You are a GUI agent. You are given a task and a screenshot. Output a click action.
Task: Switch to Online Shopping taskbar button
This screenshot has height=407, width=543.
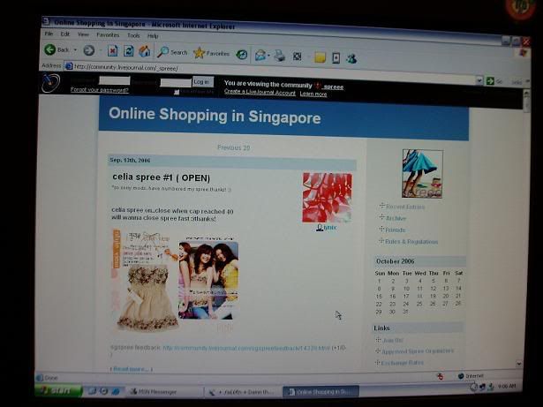[321, 392]
